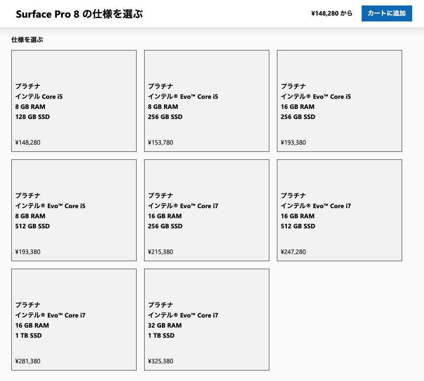
Task: Click 128 GB SSD text in first tile
Action: pyautogui.click(x=32, y=117)
